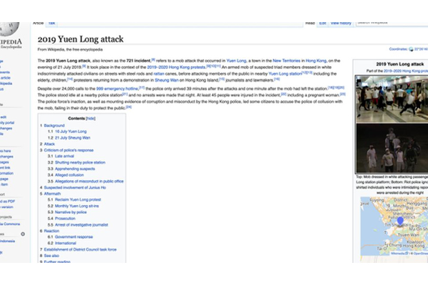Open the Sheung Wan link in intro paragraph
This screenshot has width=428, height=285.
166,80
